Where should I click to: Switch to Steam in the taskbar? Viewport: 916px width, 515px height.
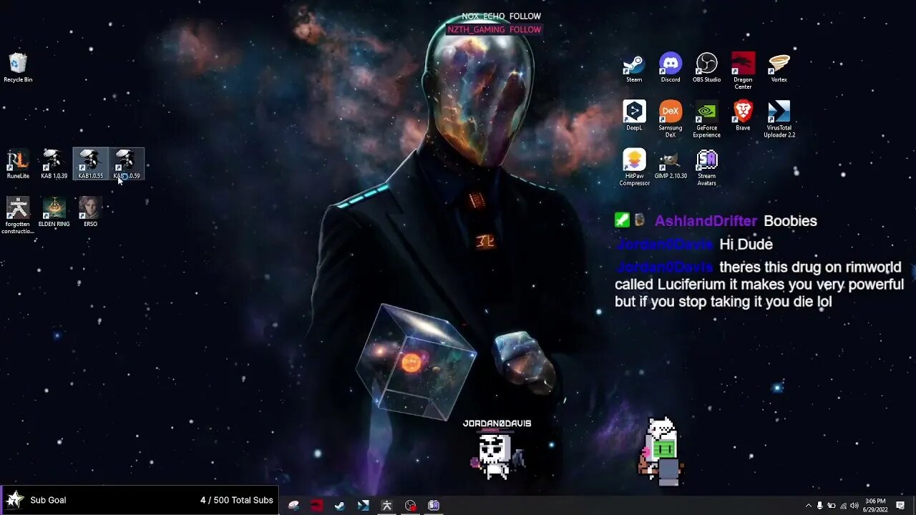tap(340, 505)
